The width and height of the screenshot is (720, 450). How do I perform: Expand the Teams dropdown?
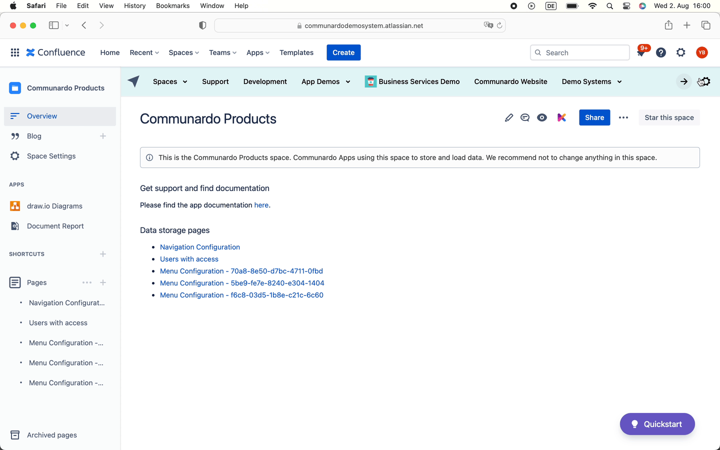coord(223,52)
